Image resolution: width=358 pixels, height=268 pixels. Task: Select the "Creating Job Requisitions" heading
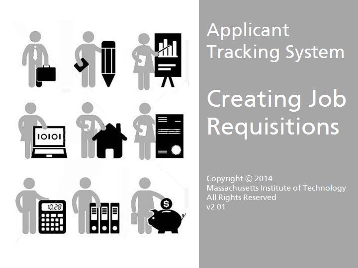[276, 113]
